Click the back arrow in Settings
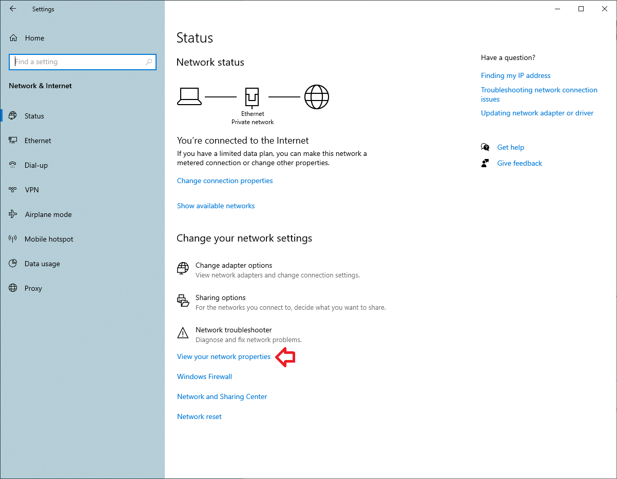 (x=13, y=9)
